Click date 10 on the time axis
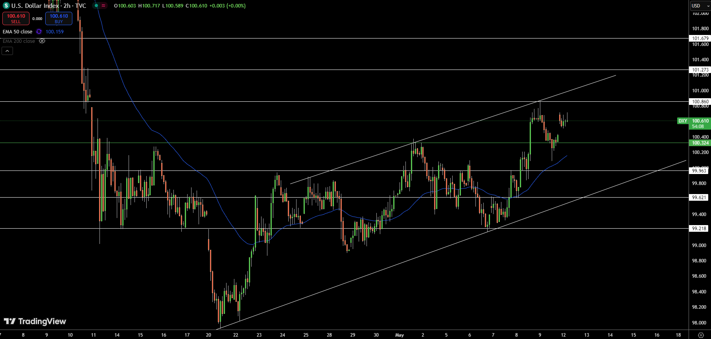711x339 pixels. coord(70,335)
